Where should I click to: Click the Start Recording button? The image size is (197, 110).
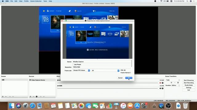click(189, 83)
